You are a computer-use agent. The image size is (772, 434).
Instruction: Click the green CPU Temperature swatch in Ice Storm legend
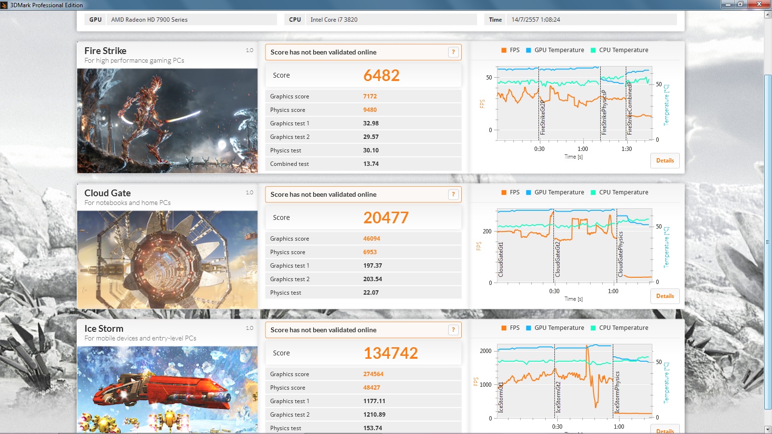point(593,328)
